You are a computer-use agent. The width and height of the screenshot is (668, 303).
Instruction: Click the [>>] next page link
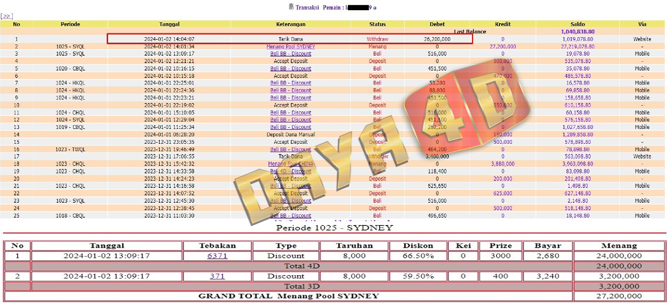tap(7, 16)
